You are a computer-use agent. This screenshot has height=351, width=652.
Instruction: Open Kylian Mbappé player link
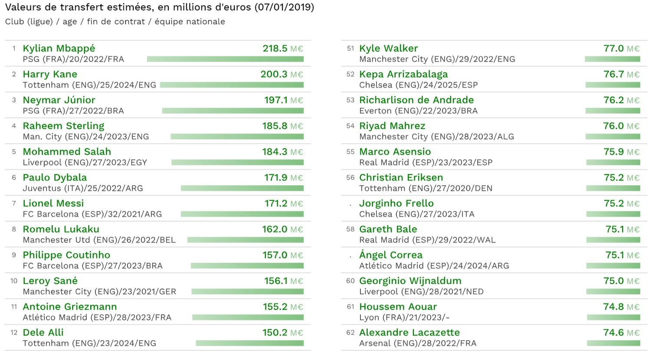pyautogui.click(x=59, y=48)
